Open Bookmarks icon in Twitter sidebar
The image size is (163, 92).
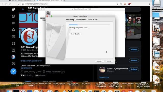coord(13,43)
